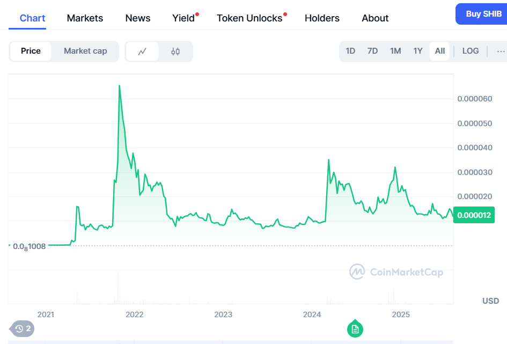Toggle chart to Market cap view

click(85, 50)
